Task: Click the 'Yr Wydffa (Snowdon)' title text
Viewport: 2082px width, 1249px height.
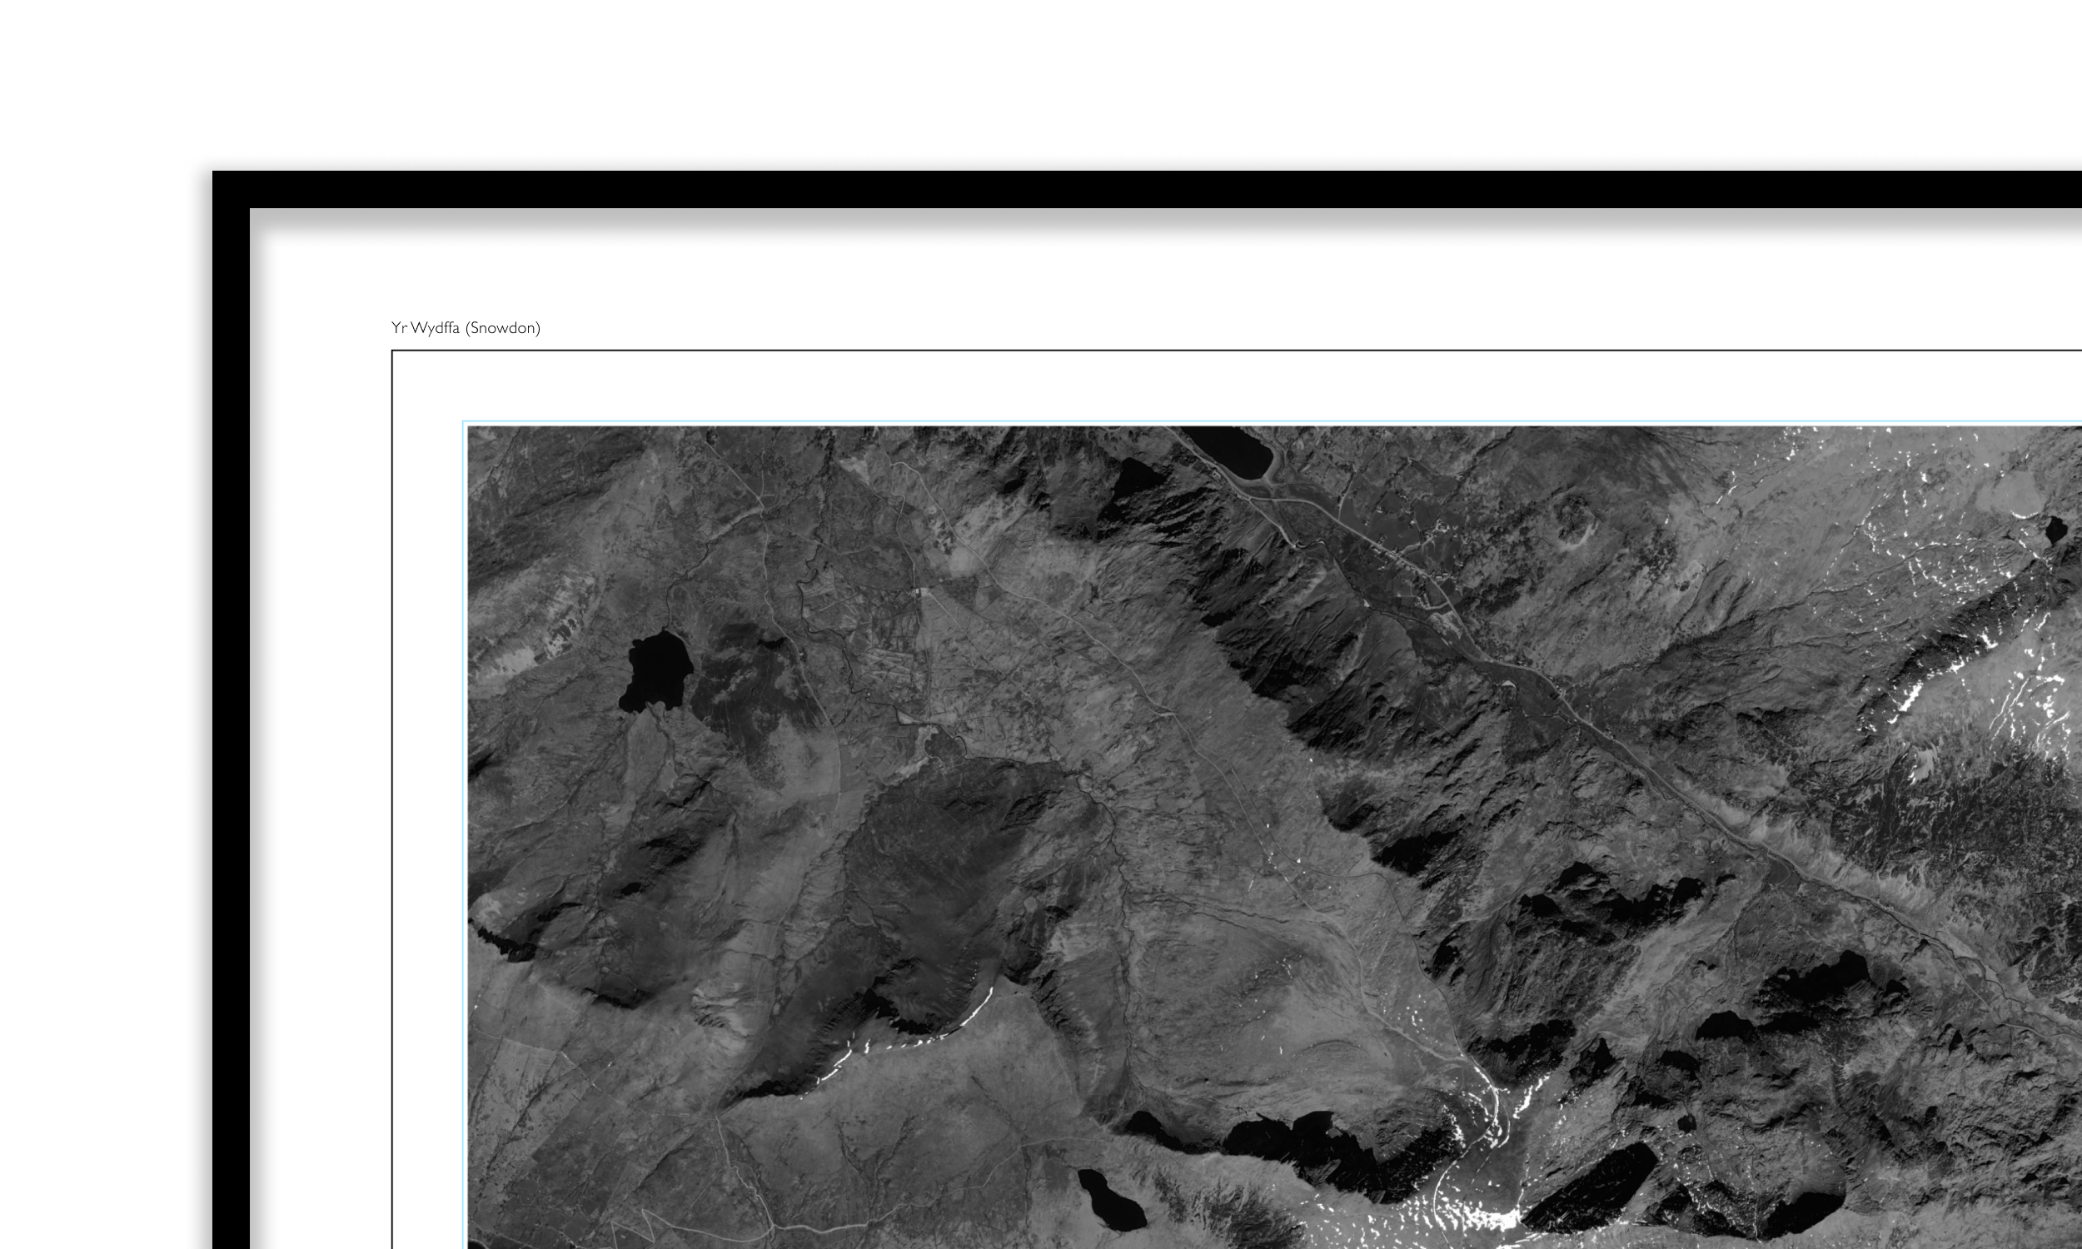Action: [466, 328]
